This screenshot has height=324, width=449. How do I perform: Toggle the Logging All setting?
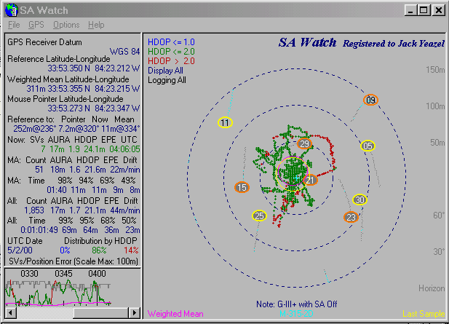167,80
